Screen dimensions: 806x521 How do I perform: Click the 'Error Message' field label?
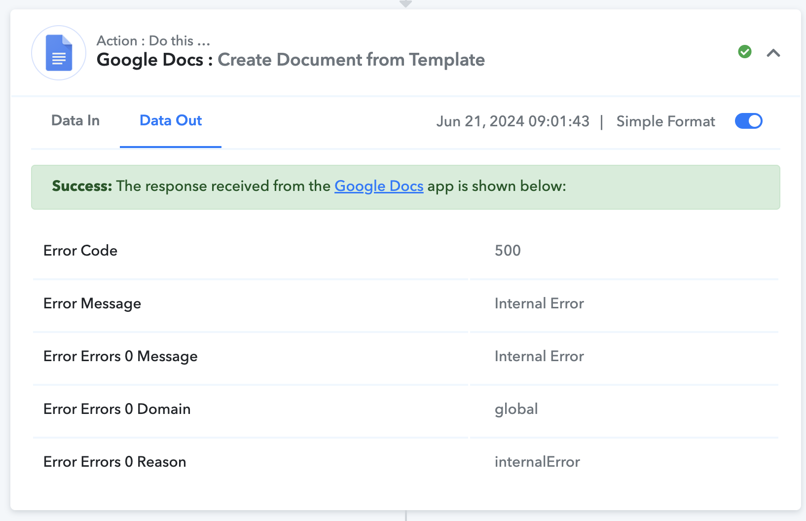pos(92,303)
